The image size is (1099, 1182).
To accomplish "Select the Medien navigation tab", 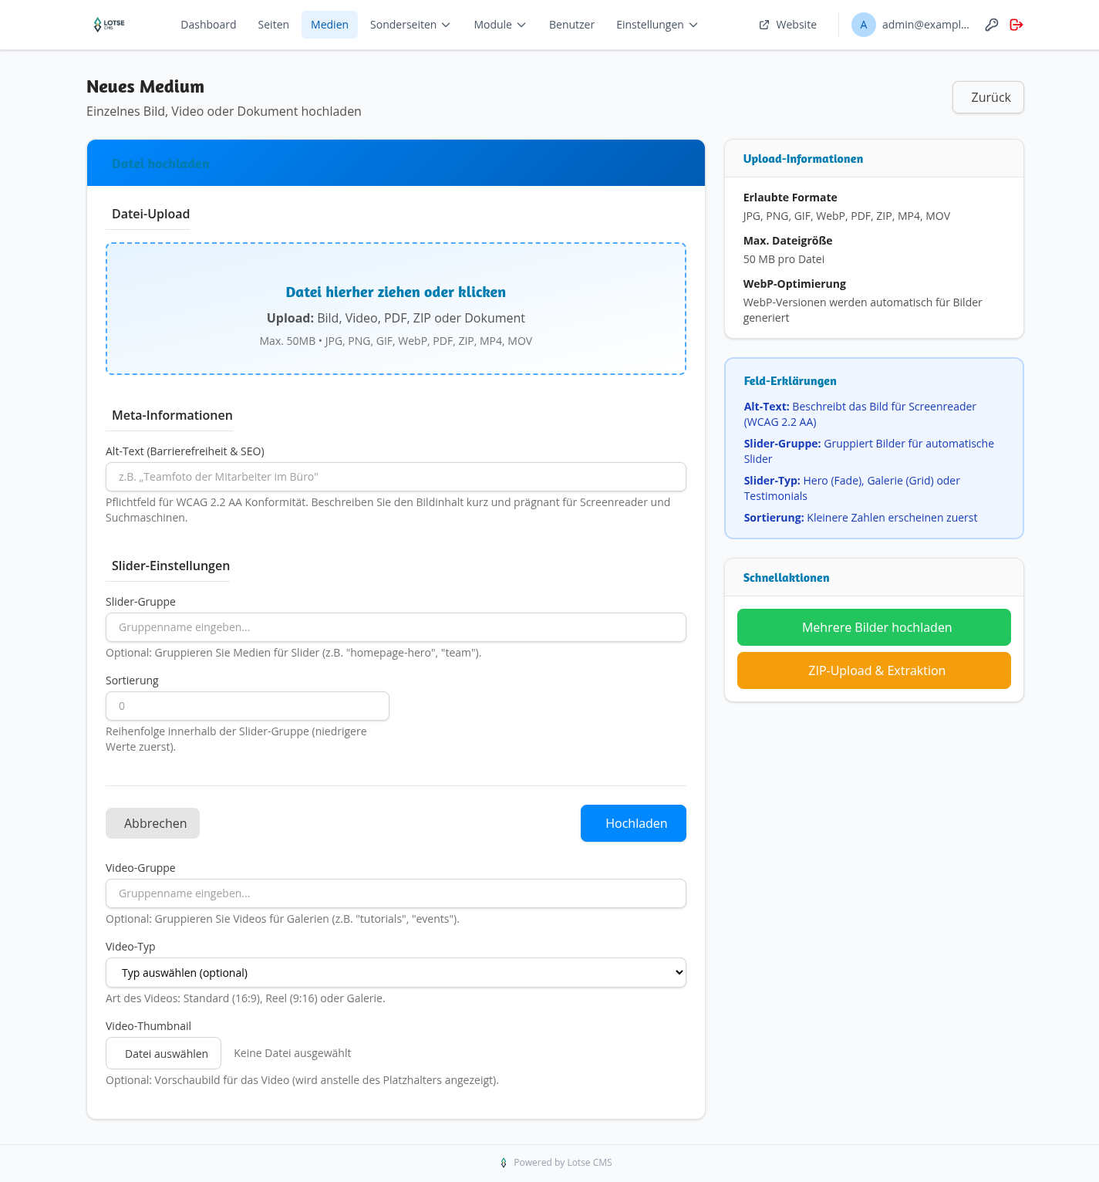I will [329, 25].
